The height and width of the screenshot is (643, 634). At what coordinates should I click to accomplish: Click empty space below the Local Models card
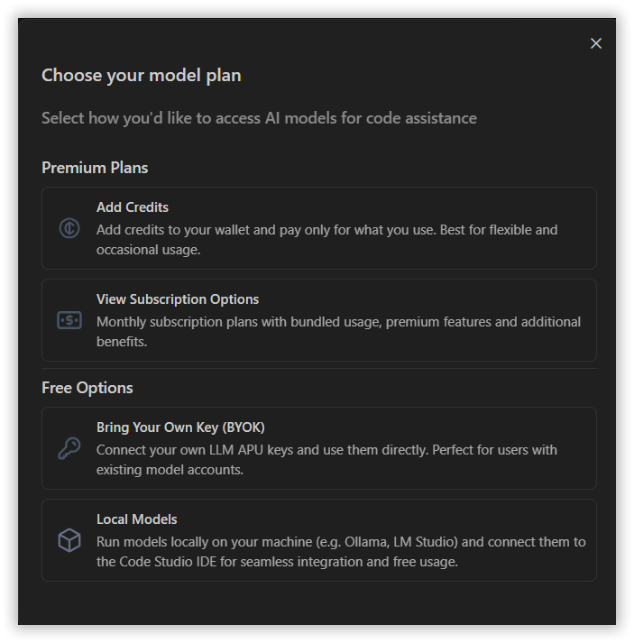click(x=319, y=602)
